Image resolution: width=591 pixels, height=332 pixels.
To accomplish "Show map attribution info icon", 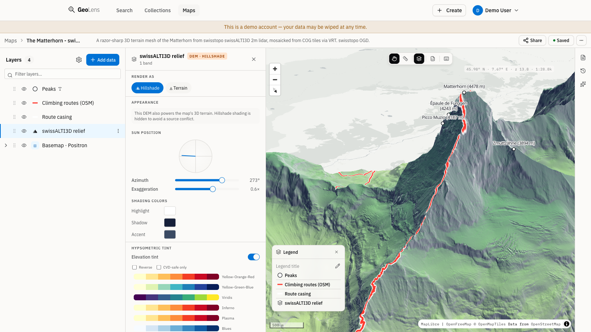I will click(x=567, y=324).
